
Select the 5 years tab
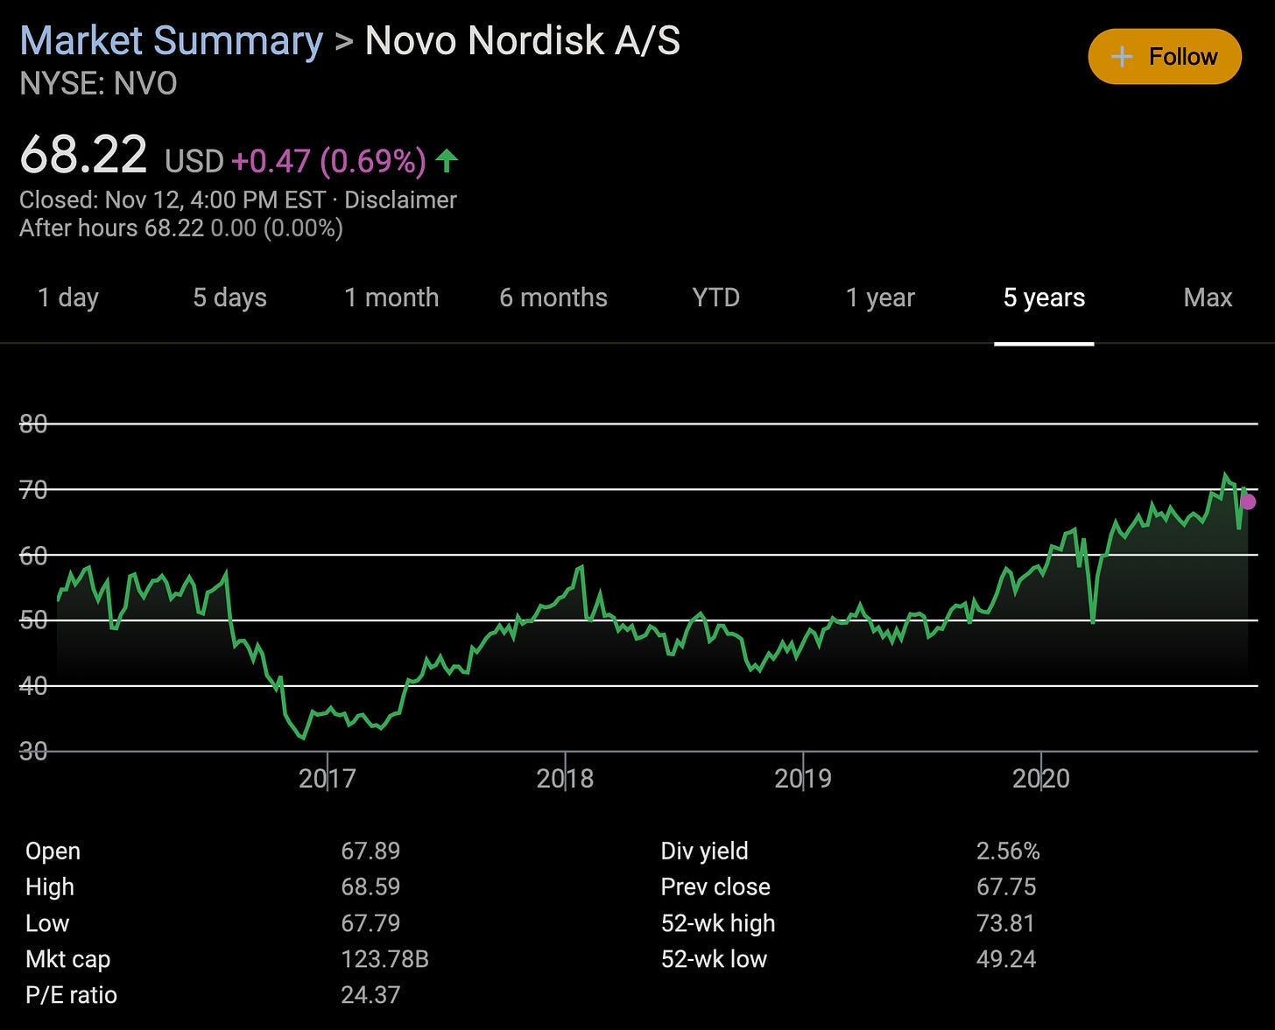click(1044, 298)
